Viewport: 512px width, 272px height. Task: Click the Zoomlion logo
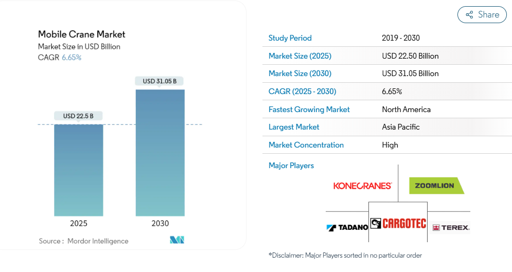436,186
